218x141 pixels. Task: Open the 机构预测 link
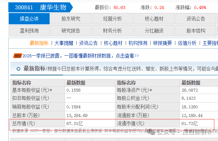coord(138,43)
